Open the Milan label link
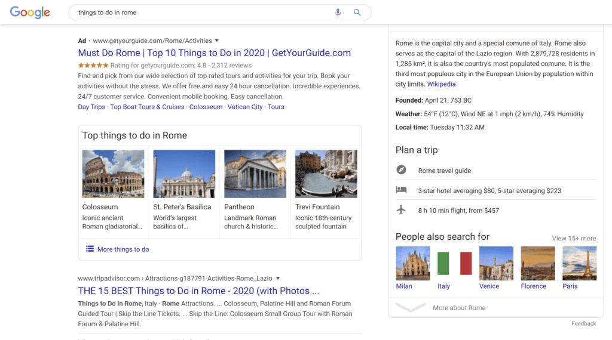 click(404, 286)
